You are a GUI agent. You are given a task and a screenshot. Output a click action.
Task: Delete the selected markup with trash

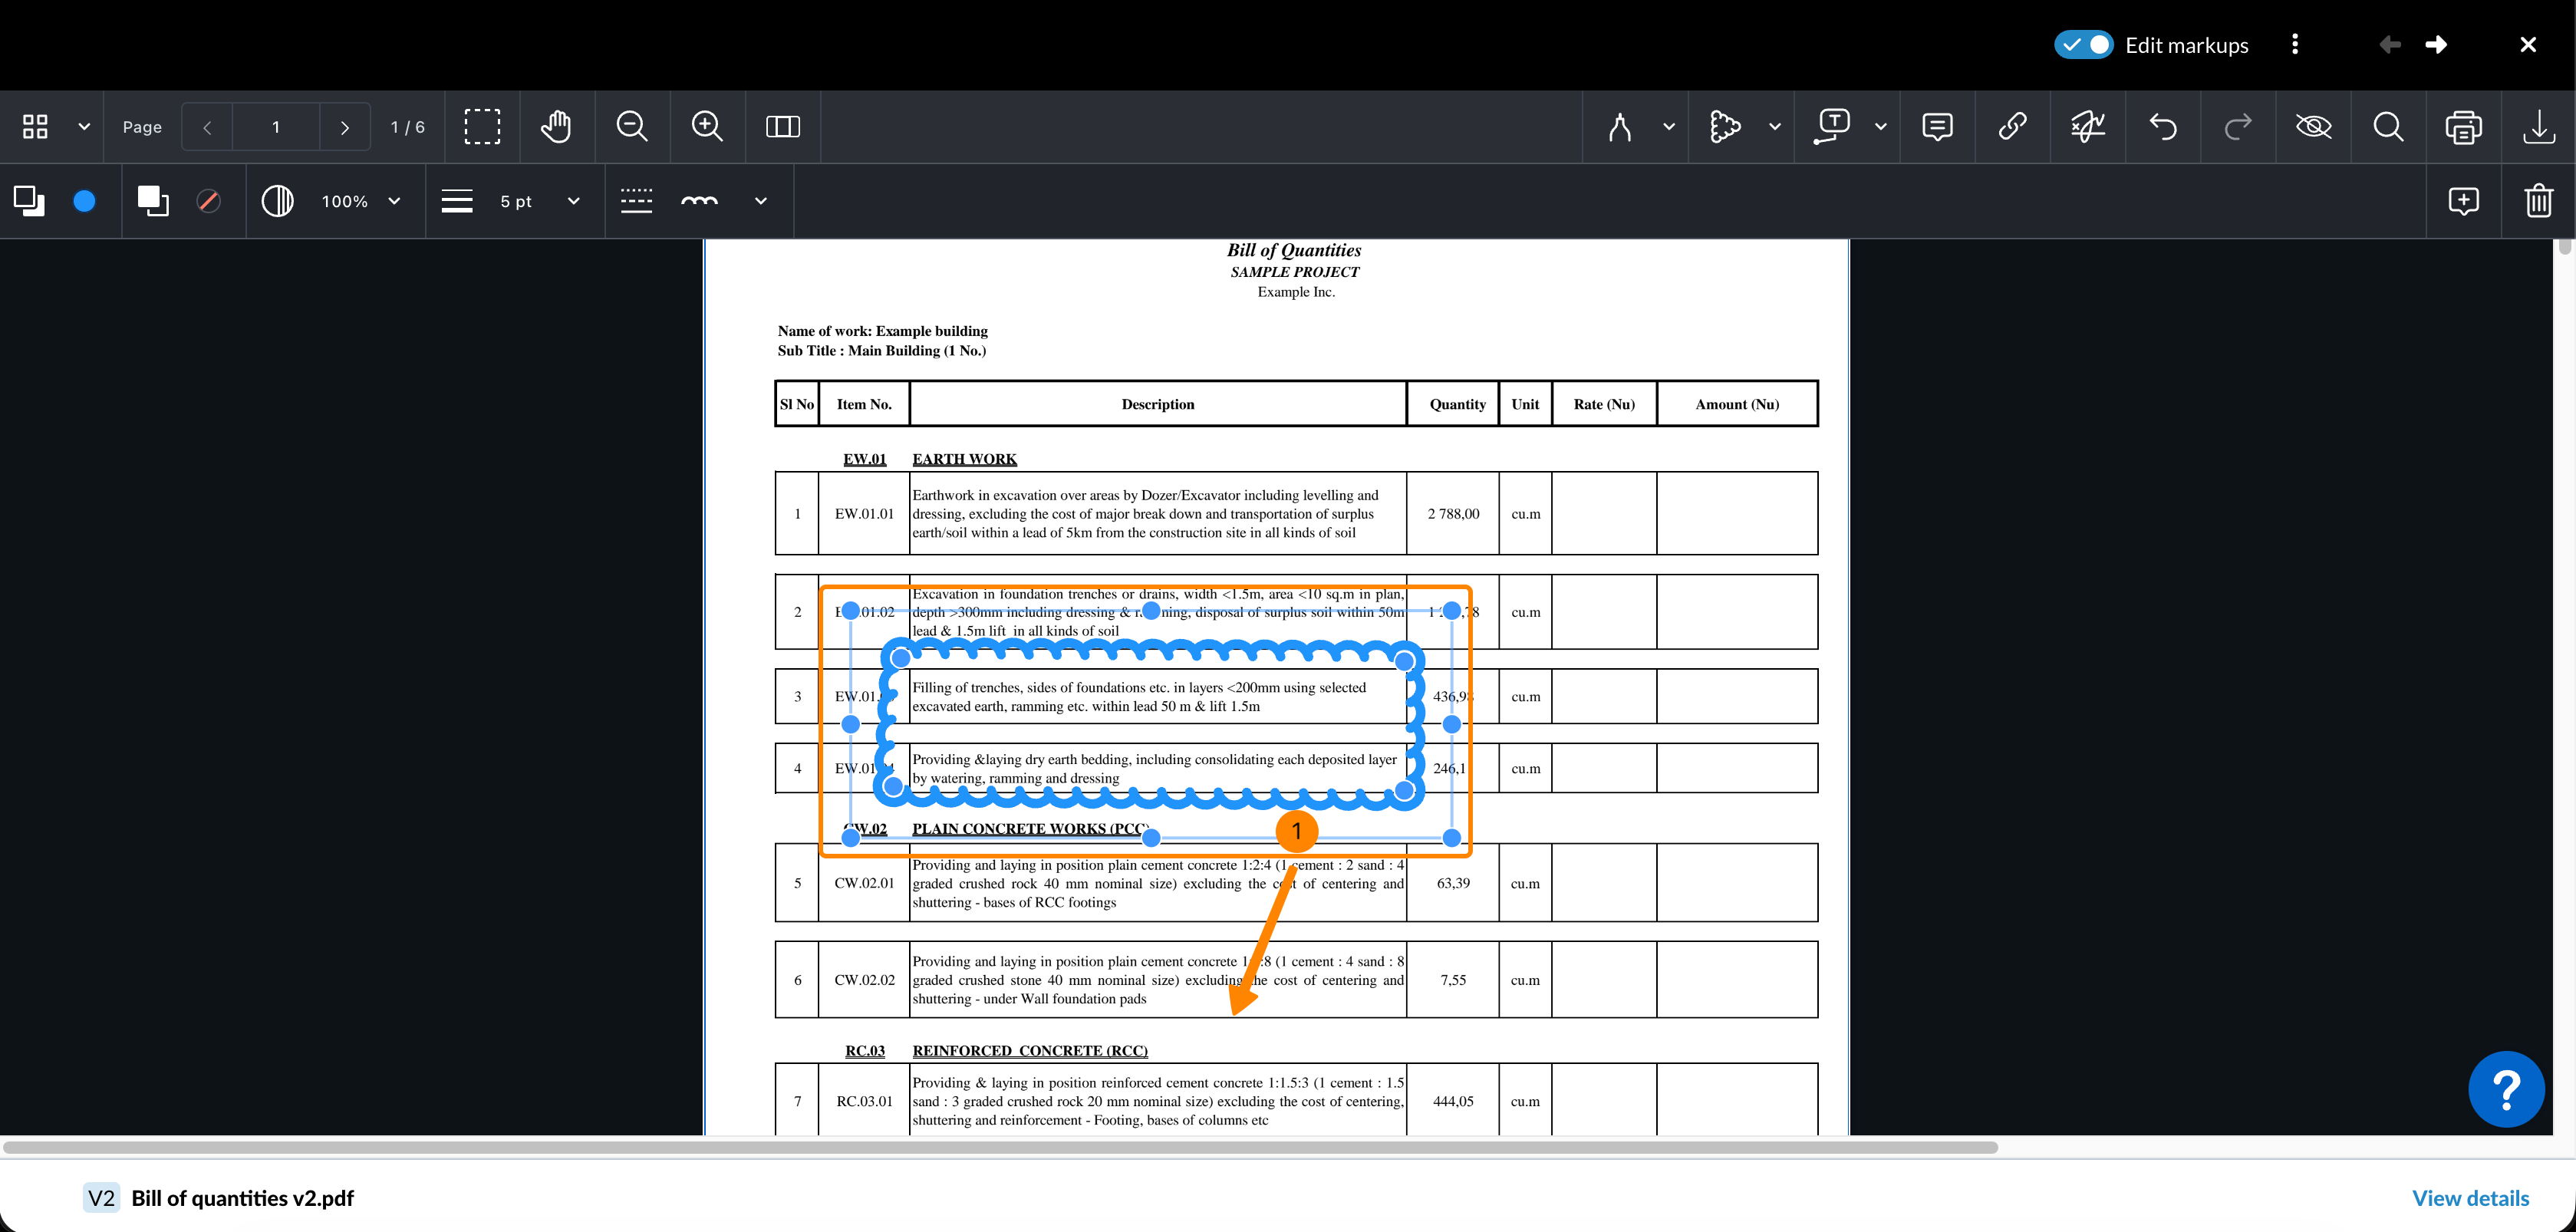pyautogui.click(x=2538, y=201)
